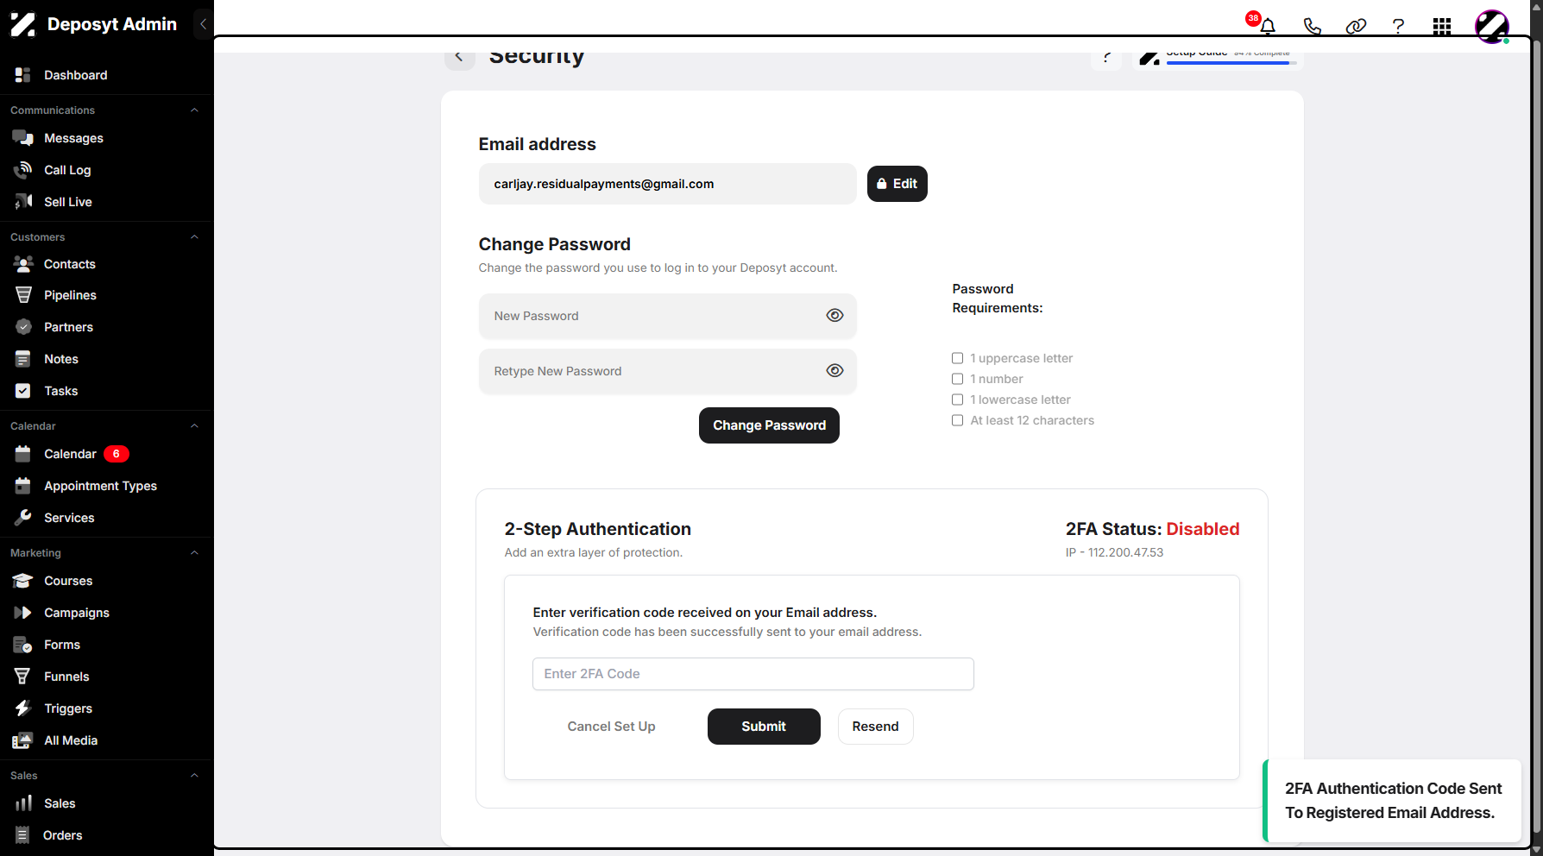Submit the 2FA verification code

click(764, 727)
